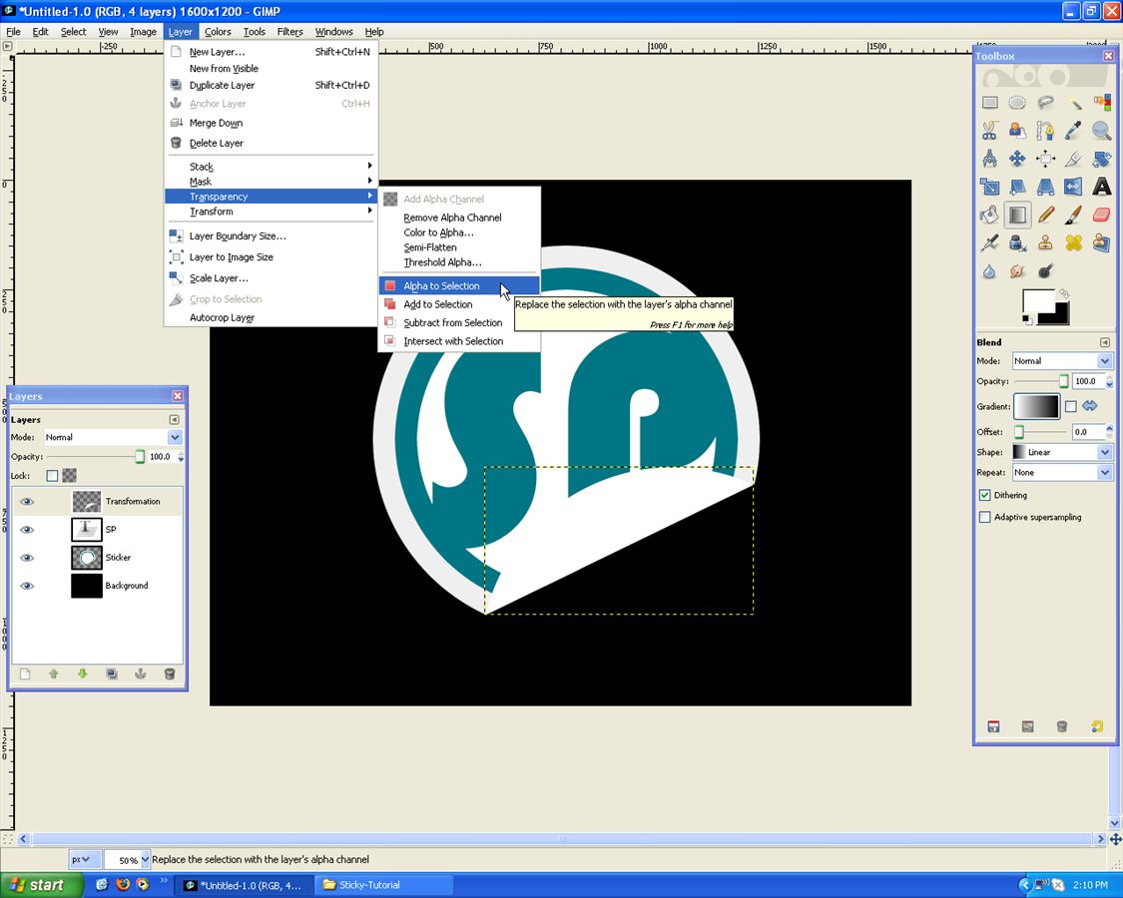Select the Color Picker eyedropper tool
The height and width of the screenshot is (898, 1123).
click(x=1073, y=131)
